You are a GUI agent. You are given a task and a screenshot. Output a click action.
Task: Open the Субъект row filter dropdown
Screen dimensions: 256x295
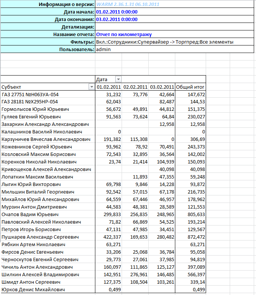[x=91, y=87]
